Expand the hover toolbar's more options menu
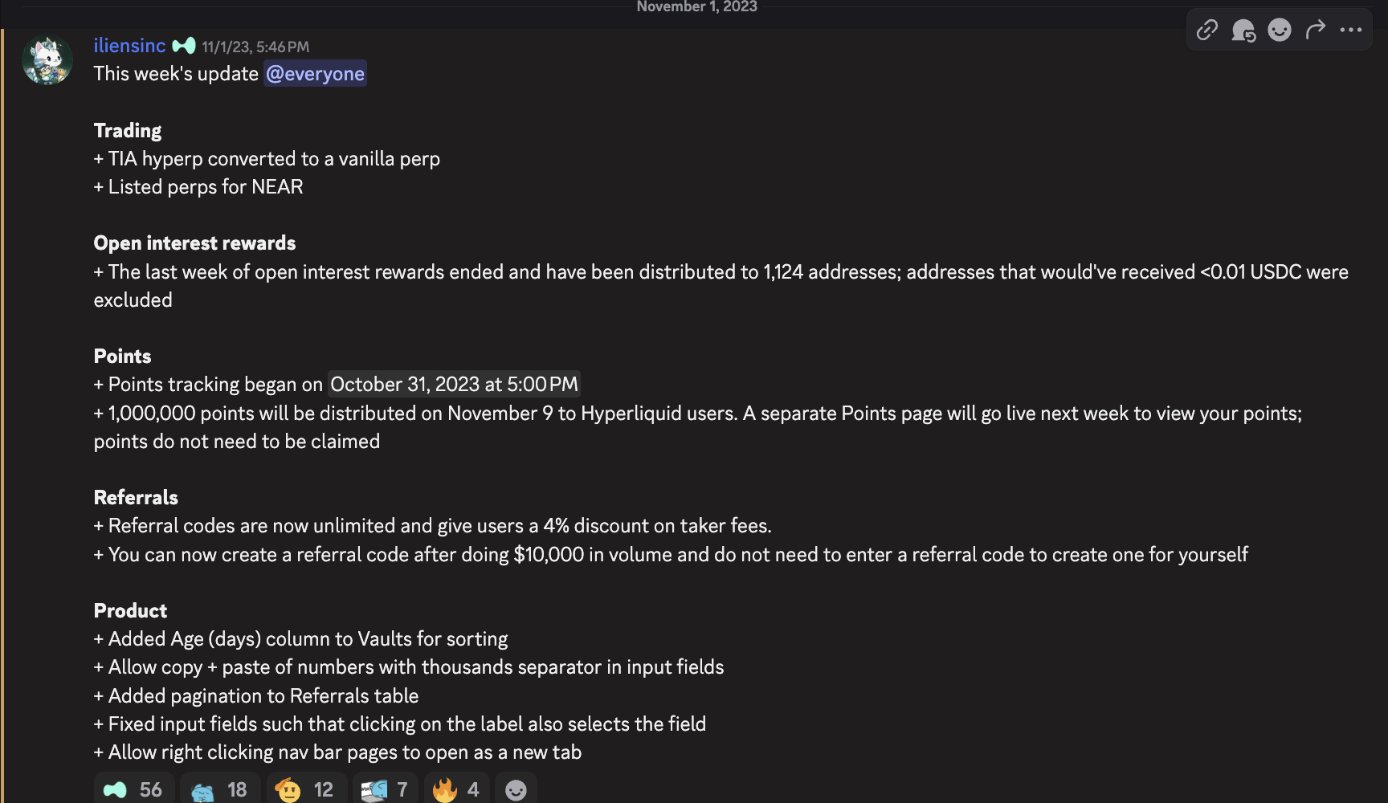Viewport: 1388px width, 803px height. tap(1352, 30)
